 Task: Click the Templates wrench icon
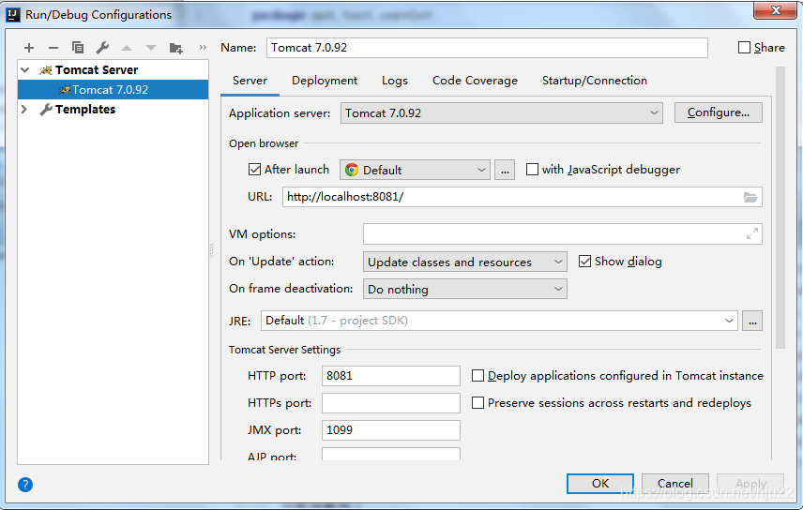(46, 109)
